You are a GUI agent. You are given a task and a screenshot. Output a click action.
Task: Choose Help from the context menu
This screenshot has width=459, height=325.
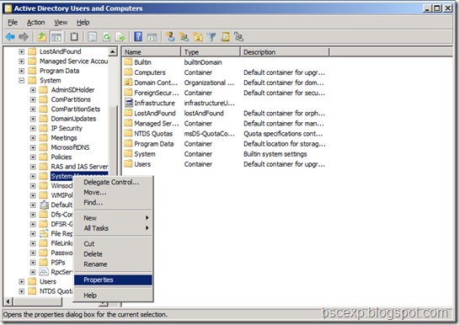pos(113,296)
